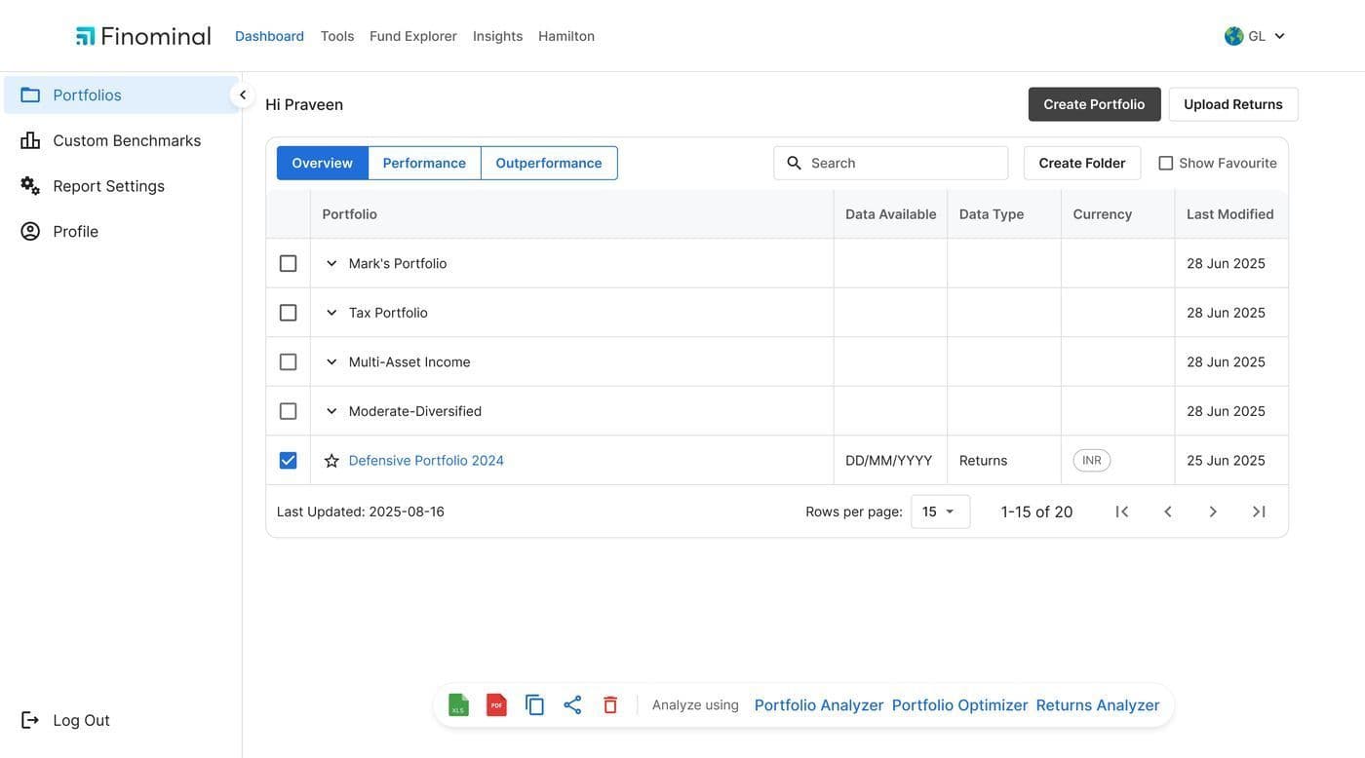The width and height of the screenshot is (1365, 758).
Task: Click the Log Out icon
Action: 30,720
